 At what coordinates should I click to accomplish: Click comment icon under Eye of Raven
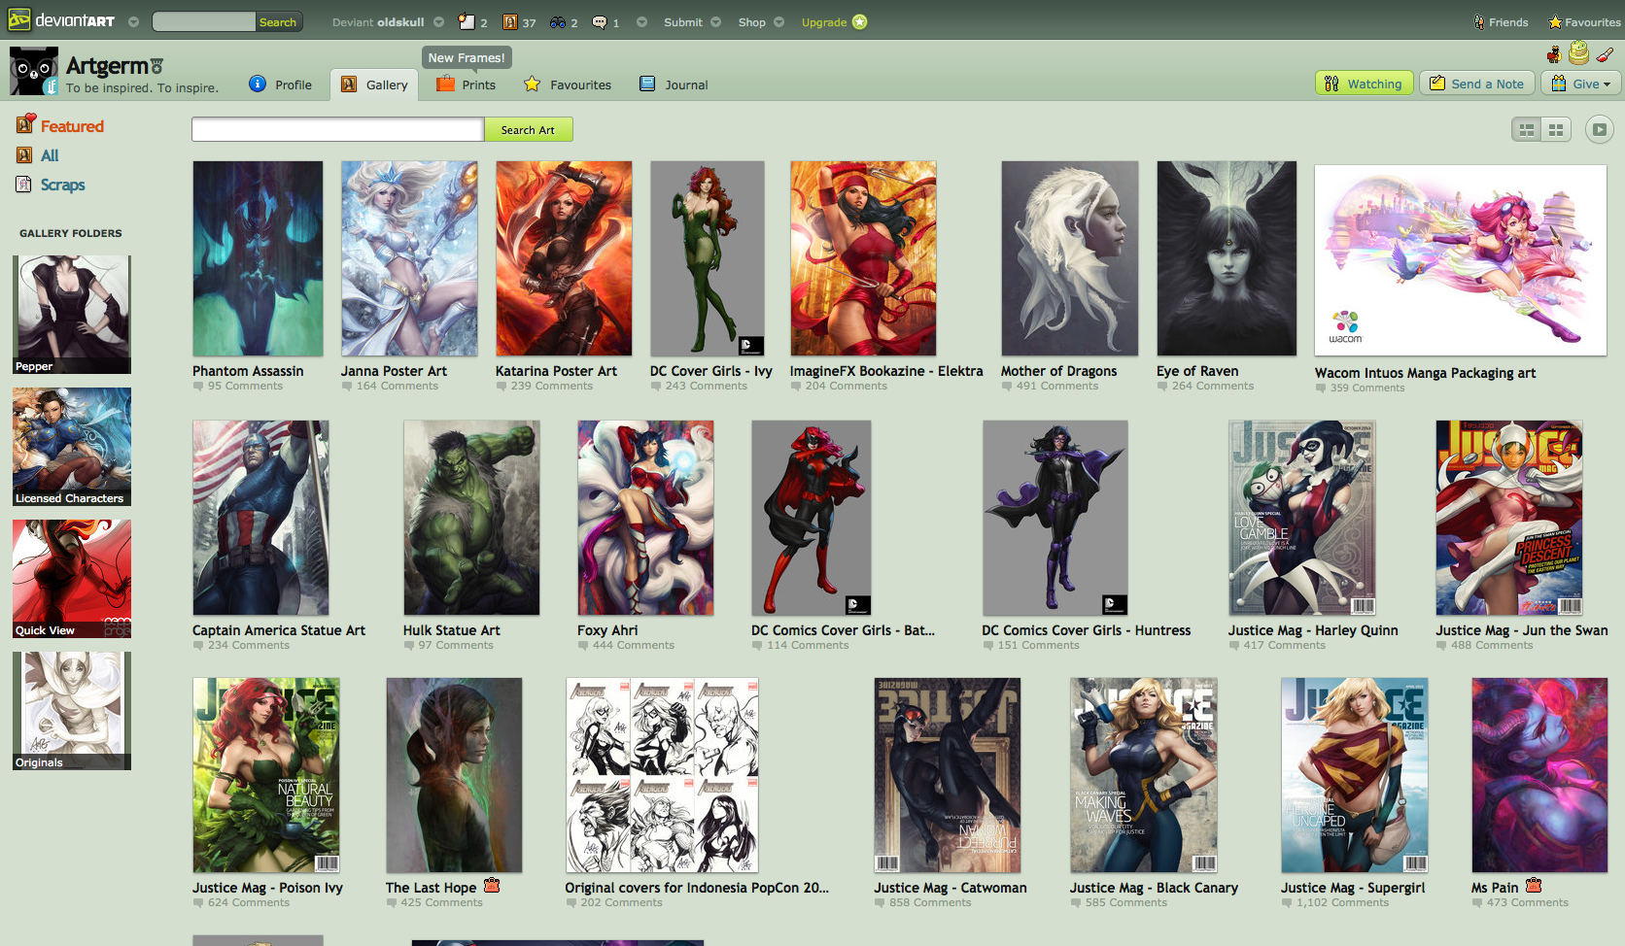1161,386
